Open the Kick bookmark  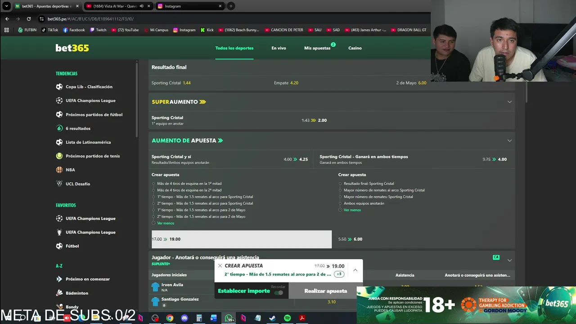click(207, 30)
